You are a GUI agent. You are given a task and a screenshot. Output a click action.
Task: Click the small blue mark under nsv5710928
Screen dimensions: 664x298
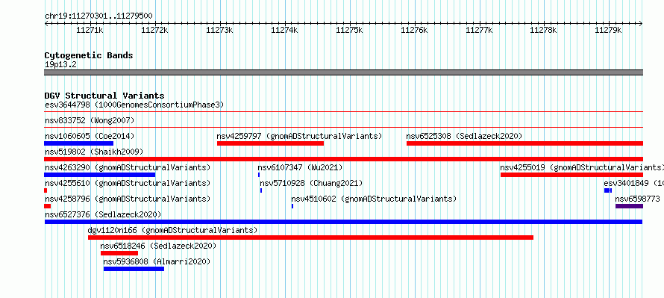261,190
